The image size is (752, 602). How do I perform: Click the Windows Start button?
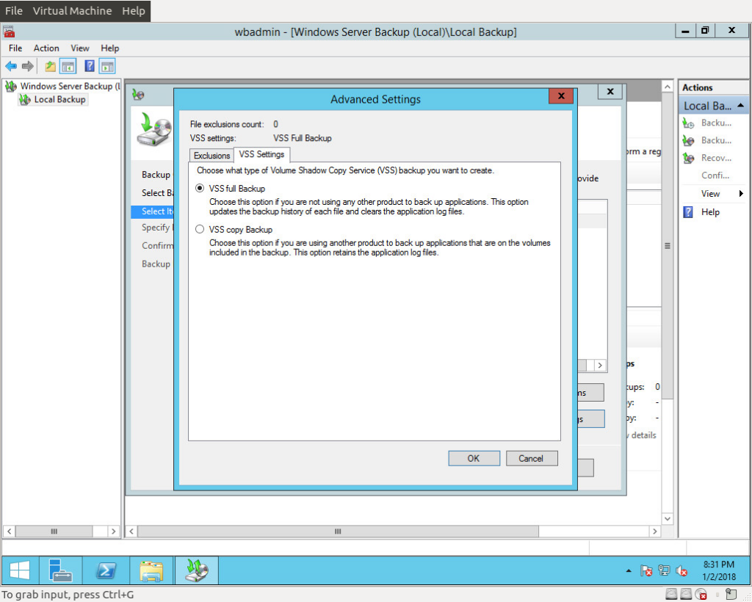coord(20,570)
